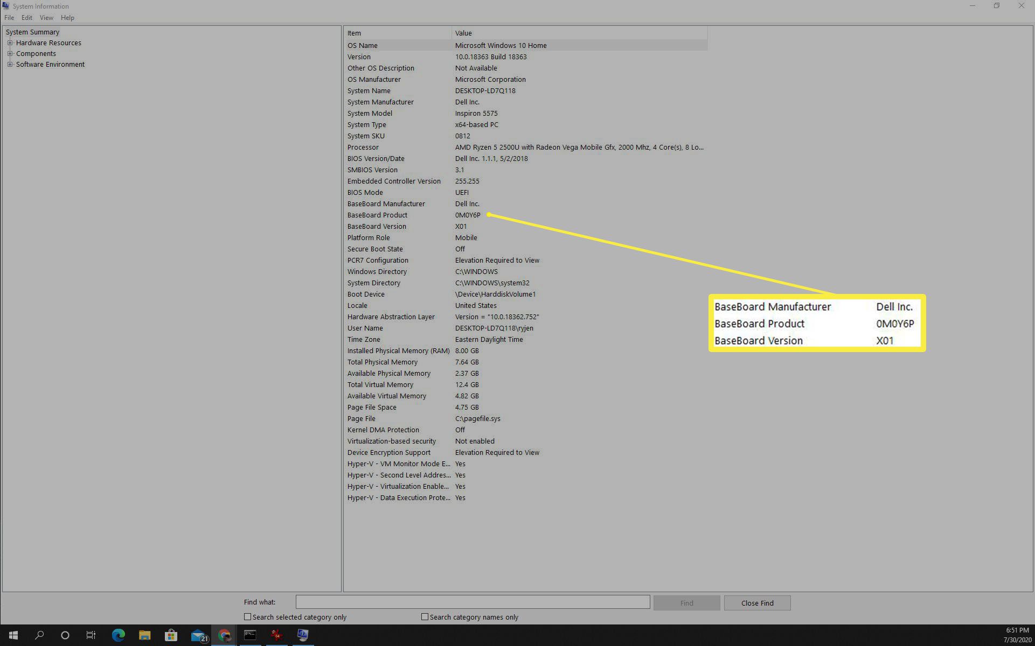Viewport: 1035px width, 646px height.
Task: Click the Close Find button
Action: click(x=757, y=603)
